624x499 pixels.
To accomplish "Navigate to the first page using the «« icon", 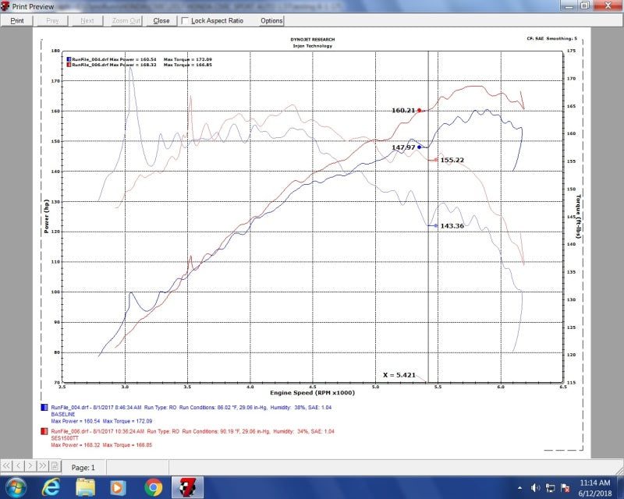I will click(x=6, y=467).
